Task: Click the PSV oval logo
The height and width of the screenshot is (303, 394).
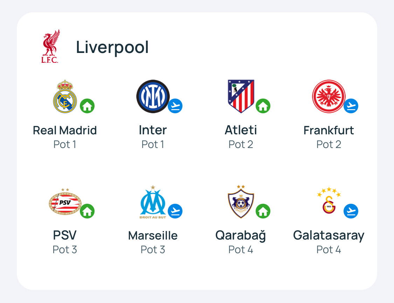Action: tap(65, 202)
